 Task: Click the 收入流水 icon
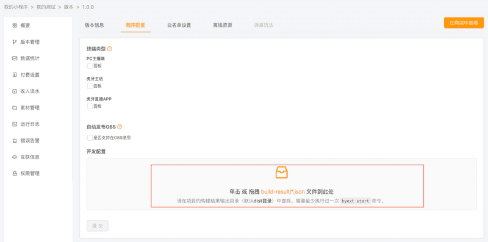coord(15,91)
